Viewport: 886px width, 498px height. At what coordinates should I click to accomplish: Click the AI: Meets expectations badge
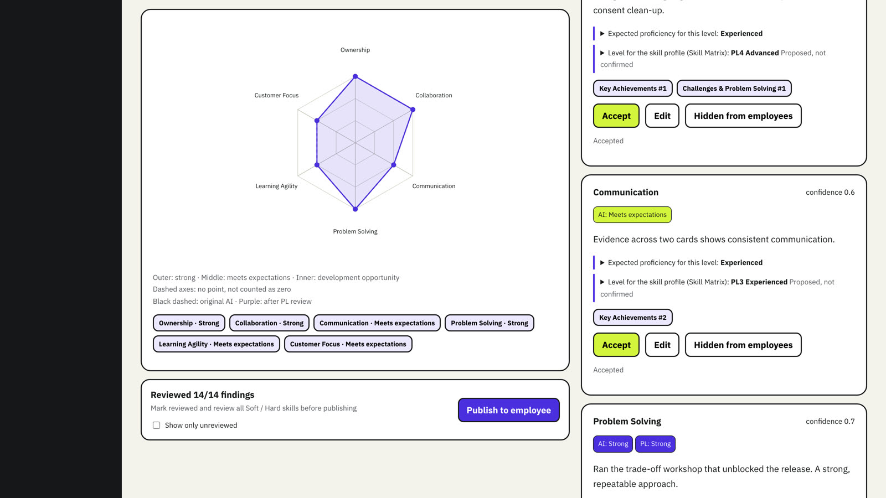(632, 215)
